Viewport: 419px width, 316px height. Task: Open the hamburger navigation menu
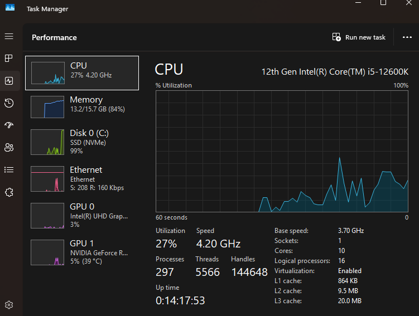(x=9, y=36)
